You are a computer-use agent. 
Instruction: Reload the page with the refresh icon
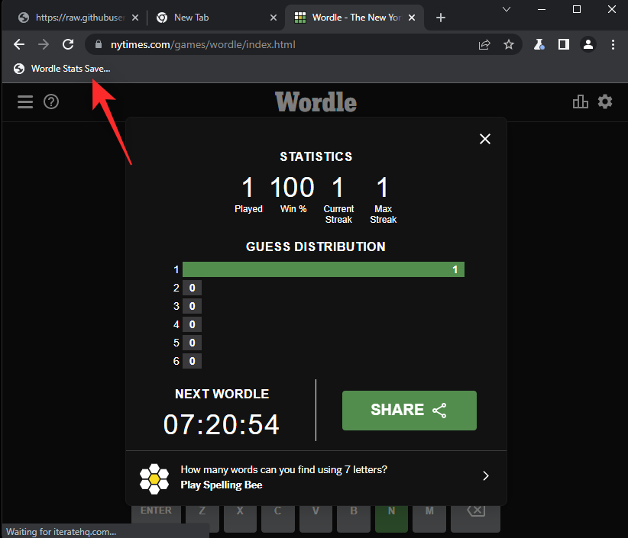pos(68,44)
